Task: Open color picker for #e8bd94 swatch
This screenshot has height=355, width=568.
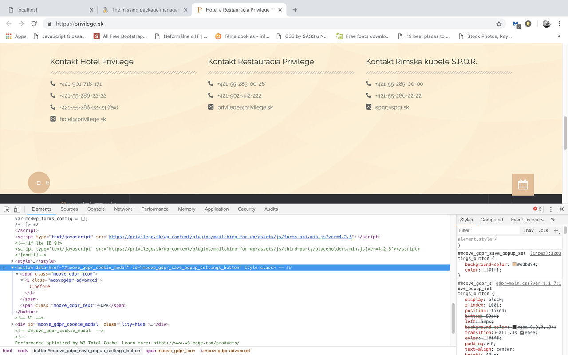Action: [x=514, y=264]
